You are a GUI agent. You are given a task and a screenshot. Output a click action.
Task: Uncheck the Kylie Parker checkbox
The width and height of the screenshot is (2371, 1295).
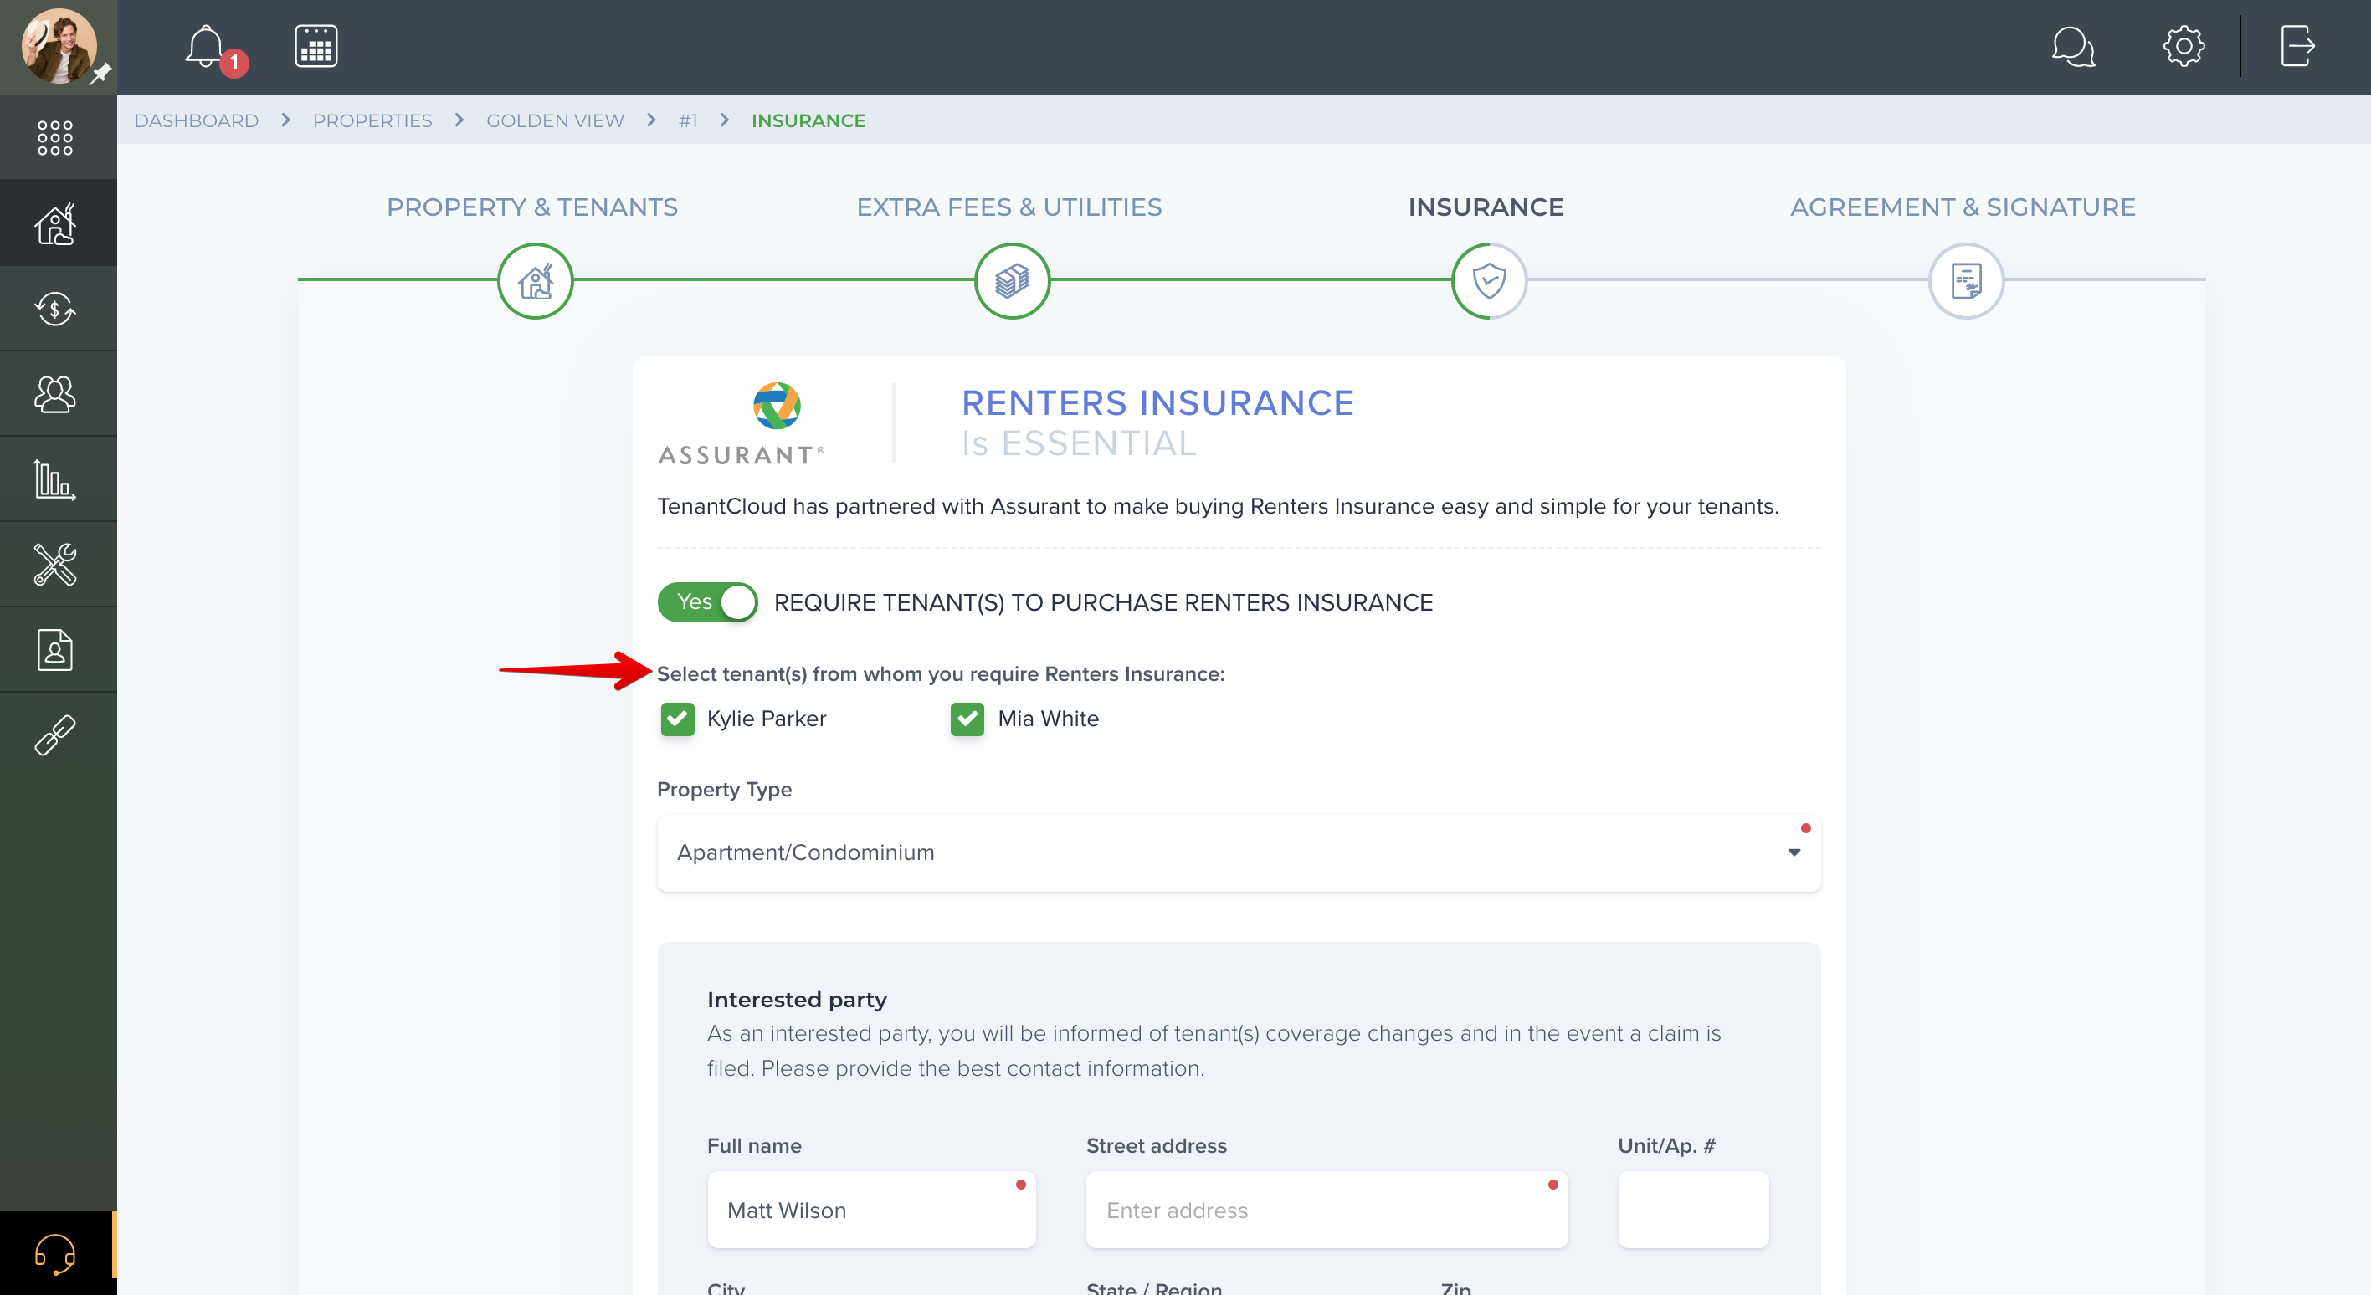(x=677, y=719)
